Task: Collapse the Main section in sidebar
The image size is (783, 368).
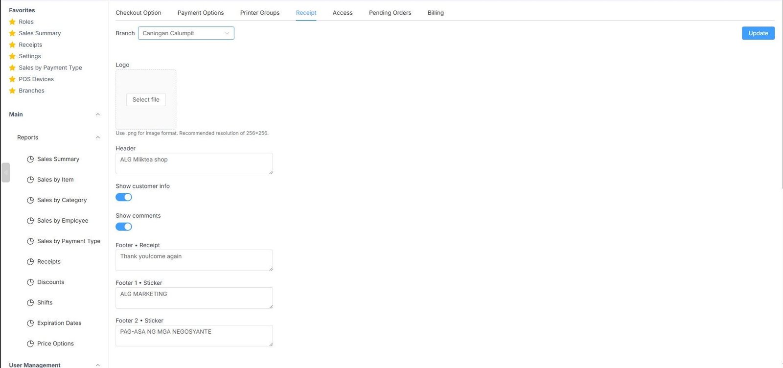Action: (98, 115)
